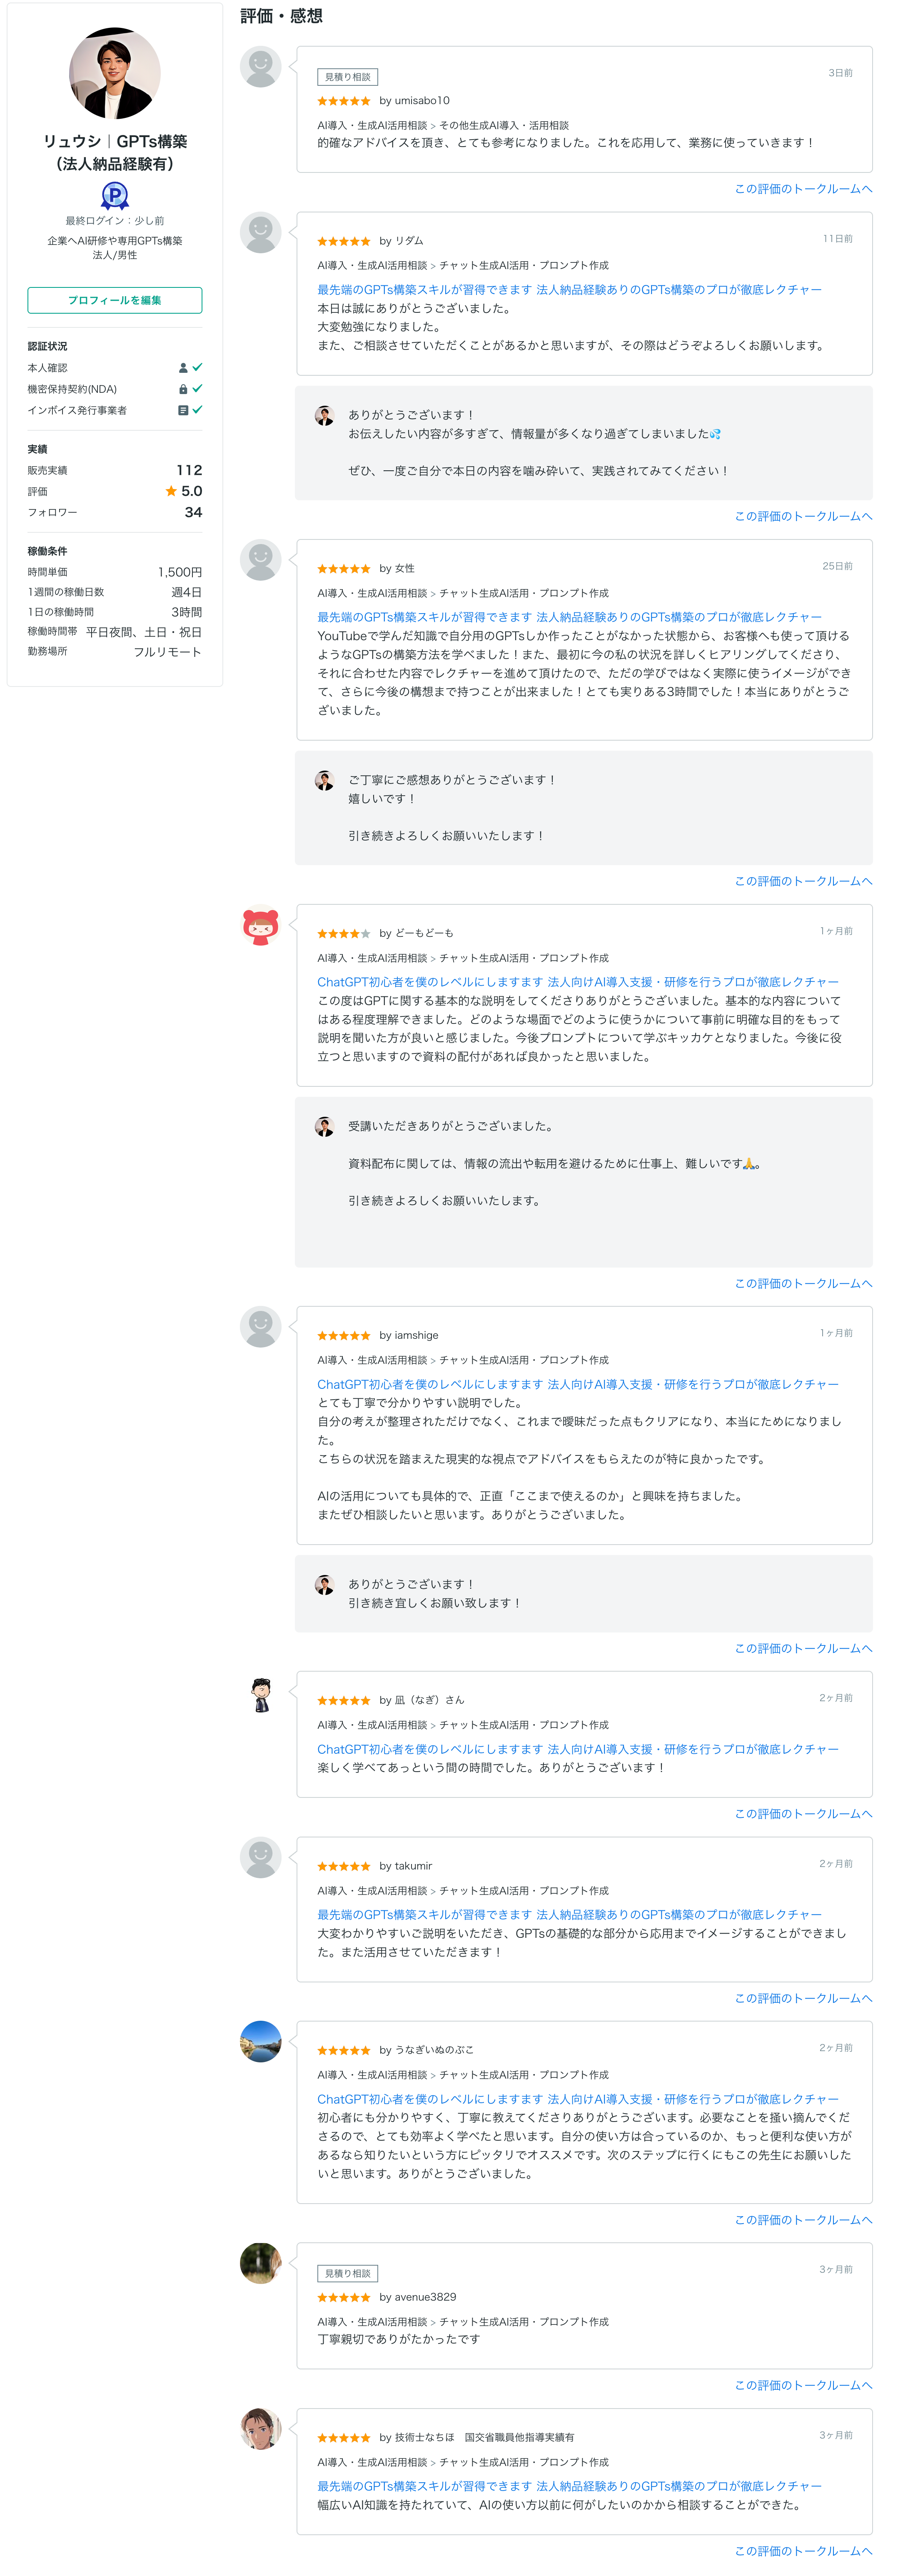This screenshot has width=898, height=2576.
Task: Click umisabo10's grey default avatar
Action: coord(260,67)
